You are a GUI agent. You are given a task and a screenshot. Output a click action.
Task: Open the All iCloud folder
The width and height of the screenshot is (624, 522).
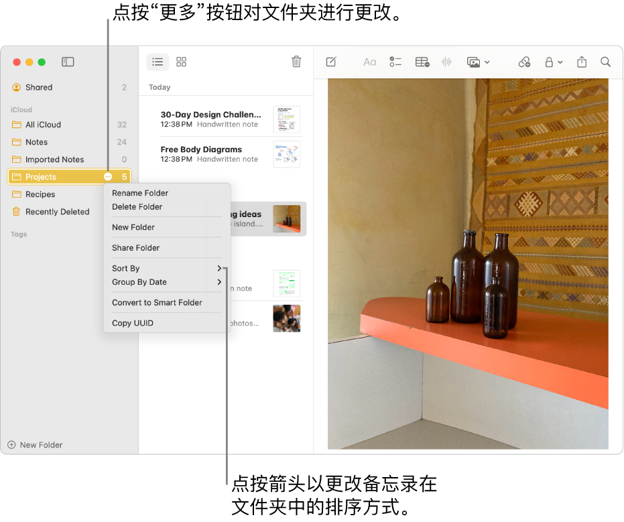pos(69,125)
